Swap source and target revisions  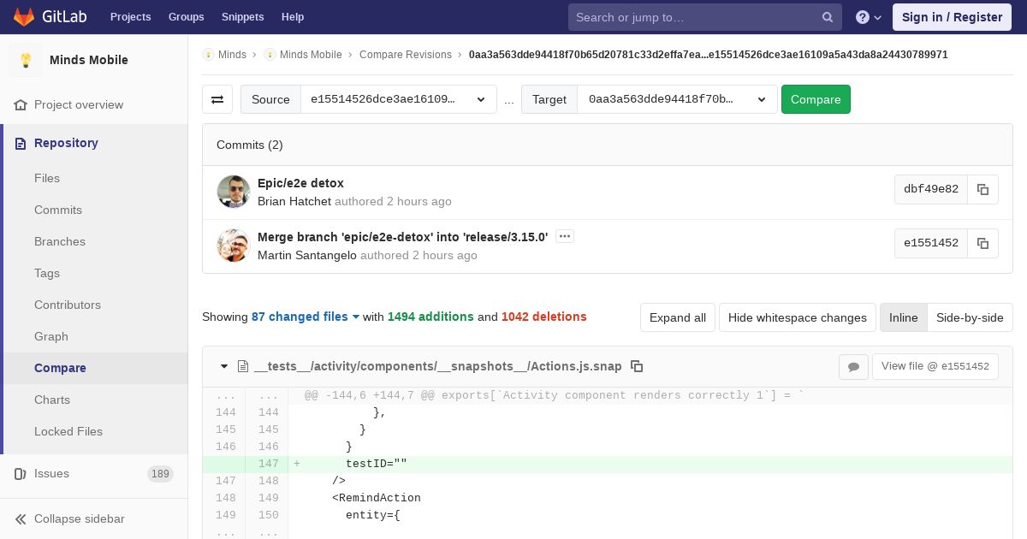[x=217, y=99]
